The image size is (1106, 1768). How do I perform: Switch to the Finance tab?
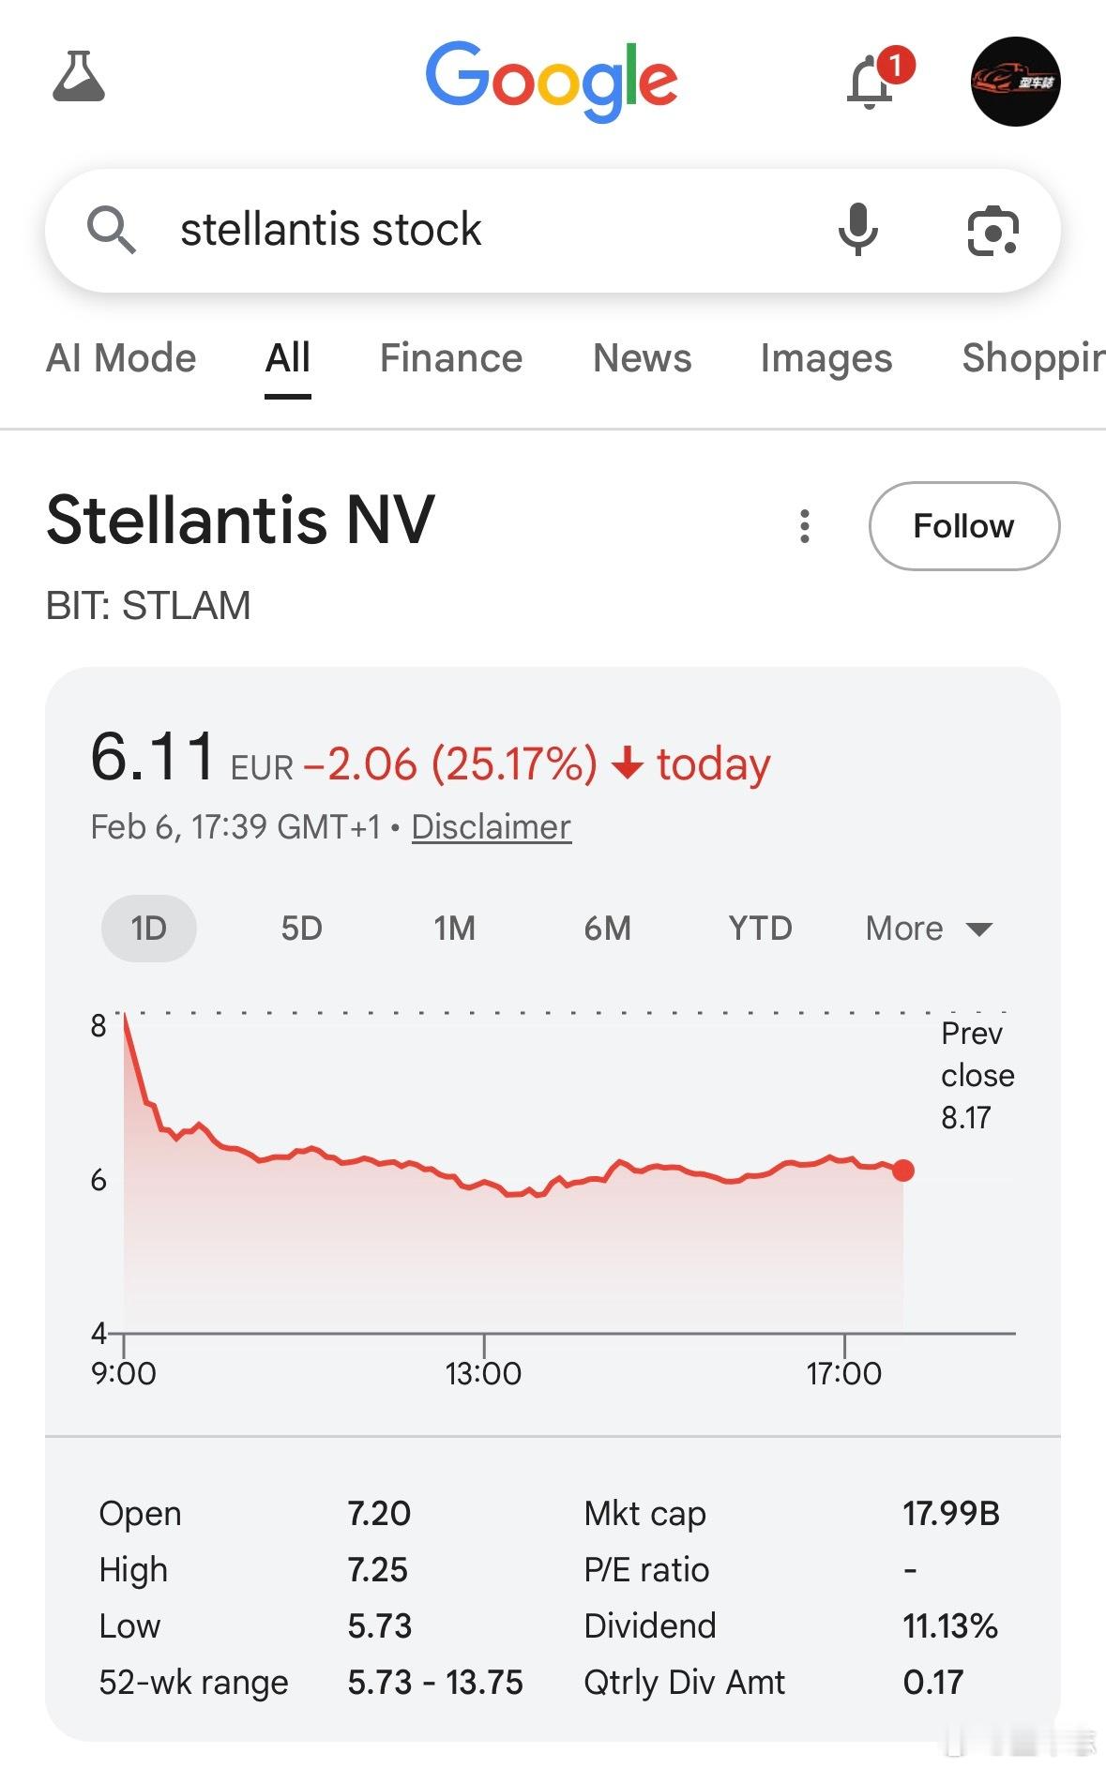(450, 358)
